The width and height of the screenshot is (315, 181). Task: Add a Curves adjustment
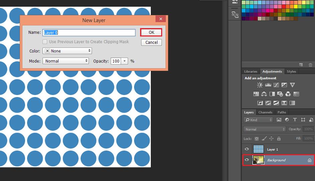click(x=276, y=85)
